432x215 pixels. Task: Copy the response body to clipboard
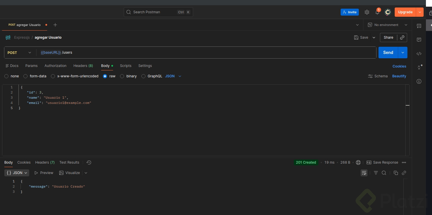[x=396, y=173]
